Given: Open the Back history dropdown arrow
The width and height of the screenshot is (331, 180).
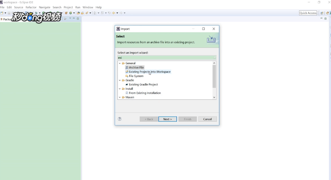Looking at the screenshot, I should coord(117,13).
